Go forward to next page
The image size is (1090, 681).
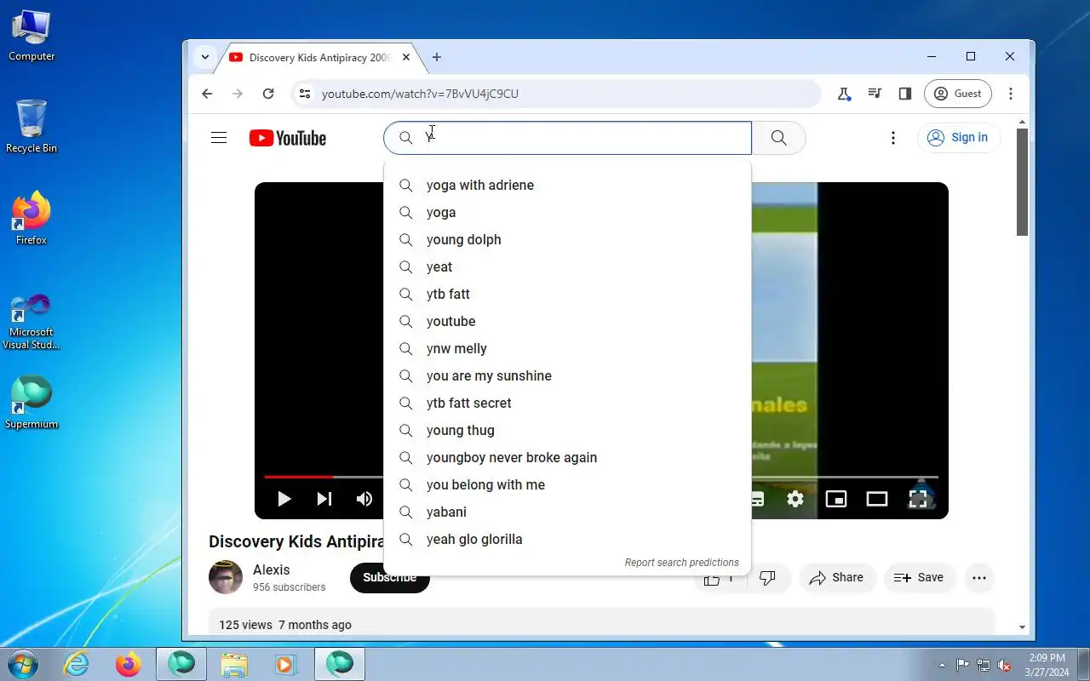[x=238, y=94]
